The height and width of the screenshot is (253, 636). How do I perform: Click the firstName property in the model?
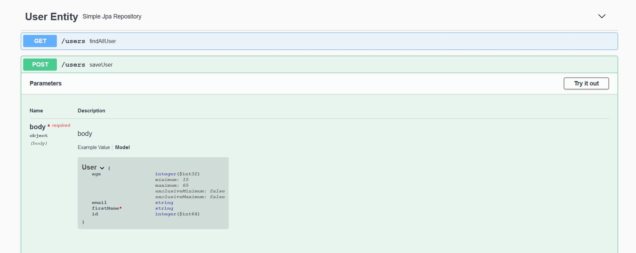[x=105, y=208]
